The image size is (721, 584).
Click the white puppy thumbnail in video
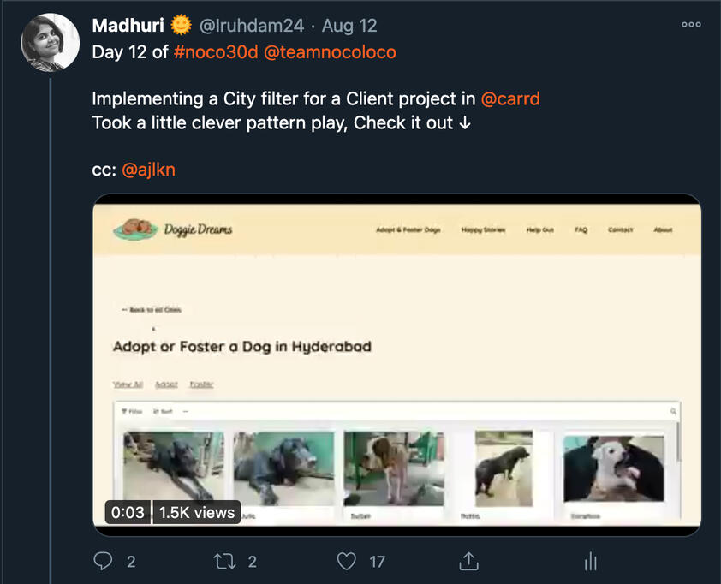(x=613, y=468)
